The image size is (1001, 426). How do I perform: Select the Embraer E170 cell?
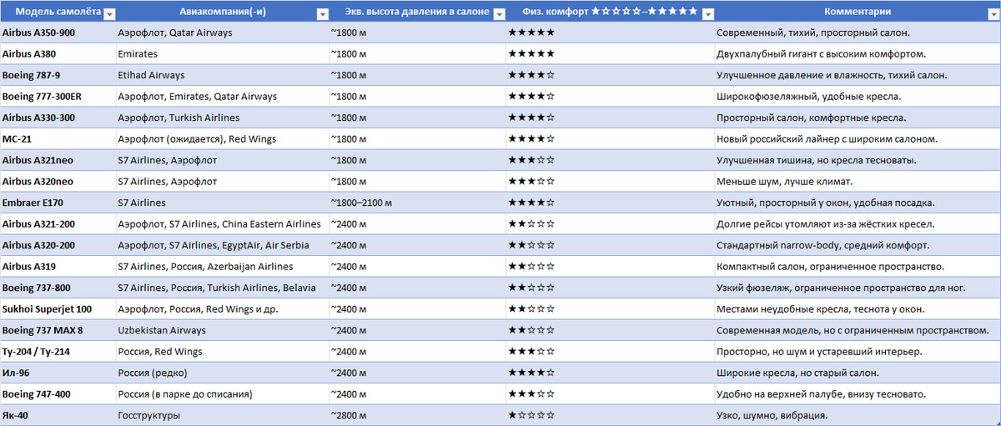[58, 203]
